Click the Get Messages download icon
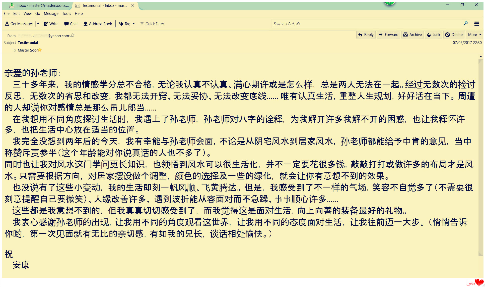This screenshot has height=287, width=485. click(x=7, y=24)
